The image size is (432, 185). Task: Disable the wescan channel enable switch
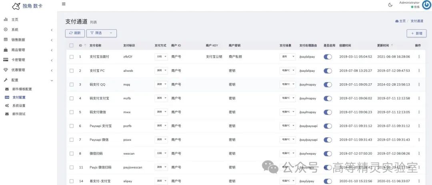click(328, 154)
